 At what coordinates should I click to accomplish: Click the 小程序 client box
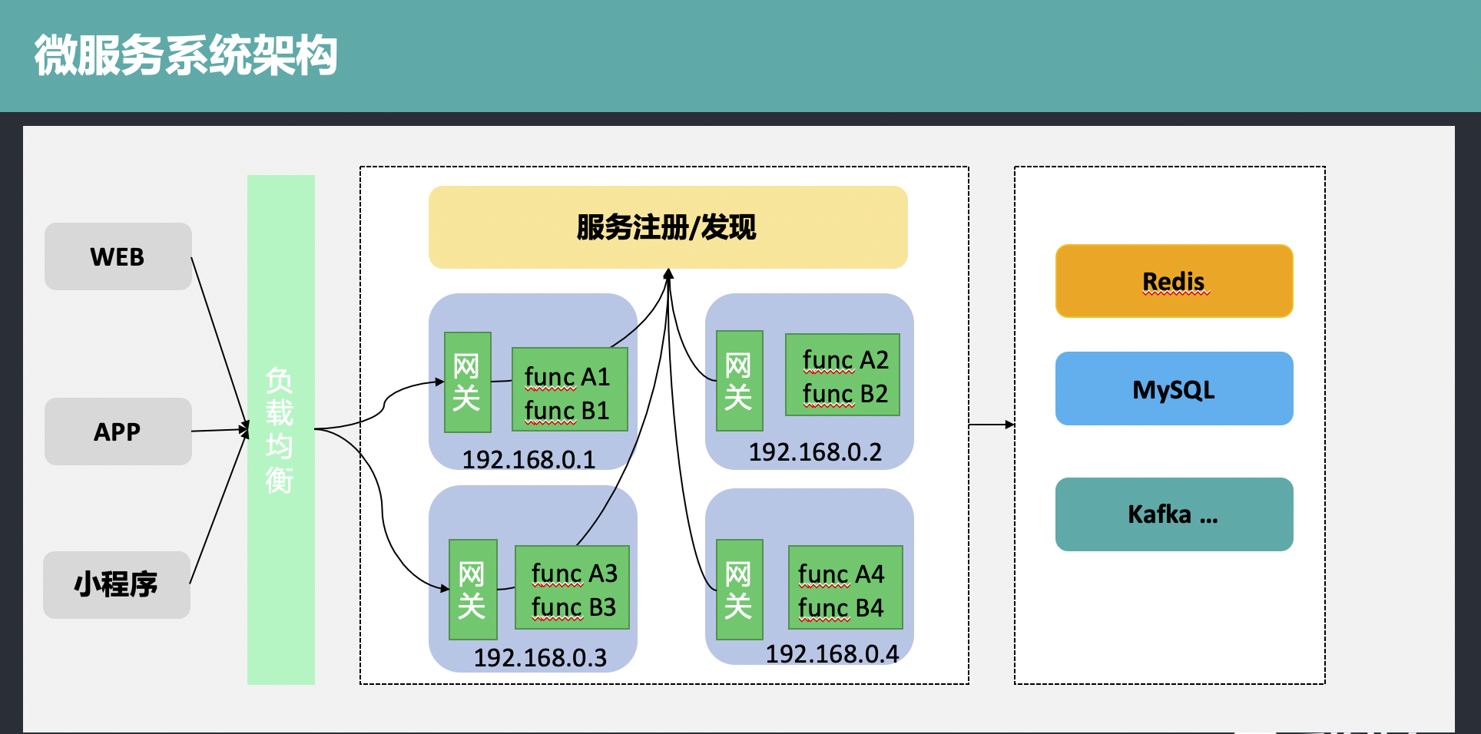117,585
